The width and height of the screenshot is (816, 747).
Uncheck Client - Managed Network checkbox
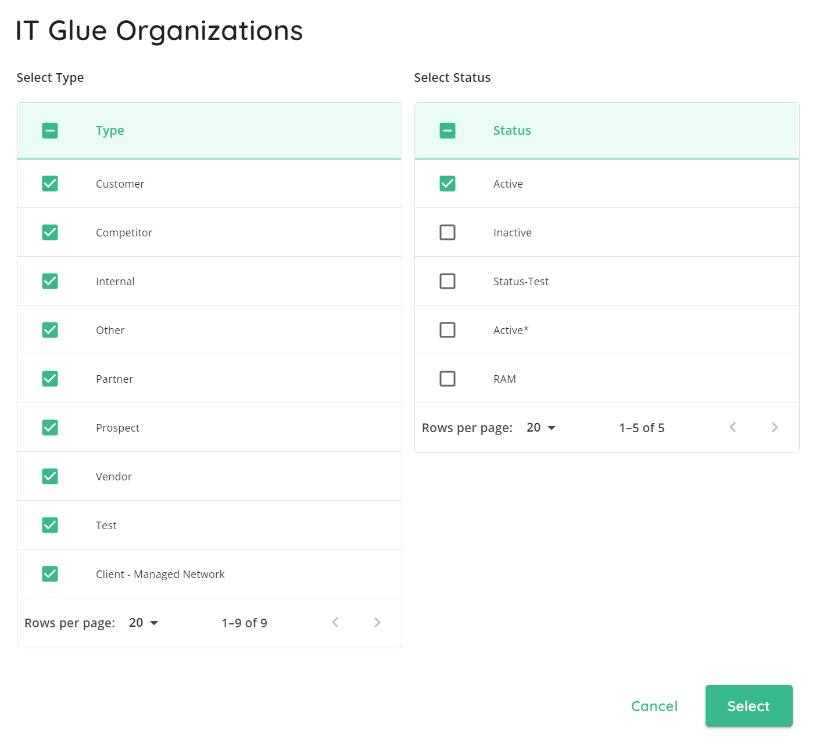click(50, 574)
